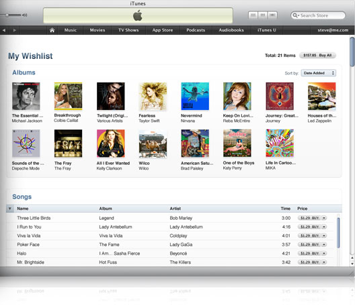The image size is (355, 305).
Task: Go to the iTunes Store home icon
Action: pos(52,30)
